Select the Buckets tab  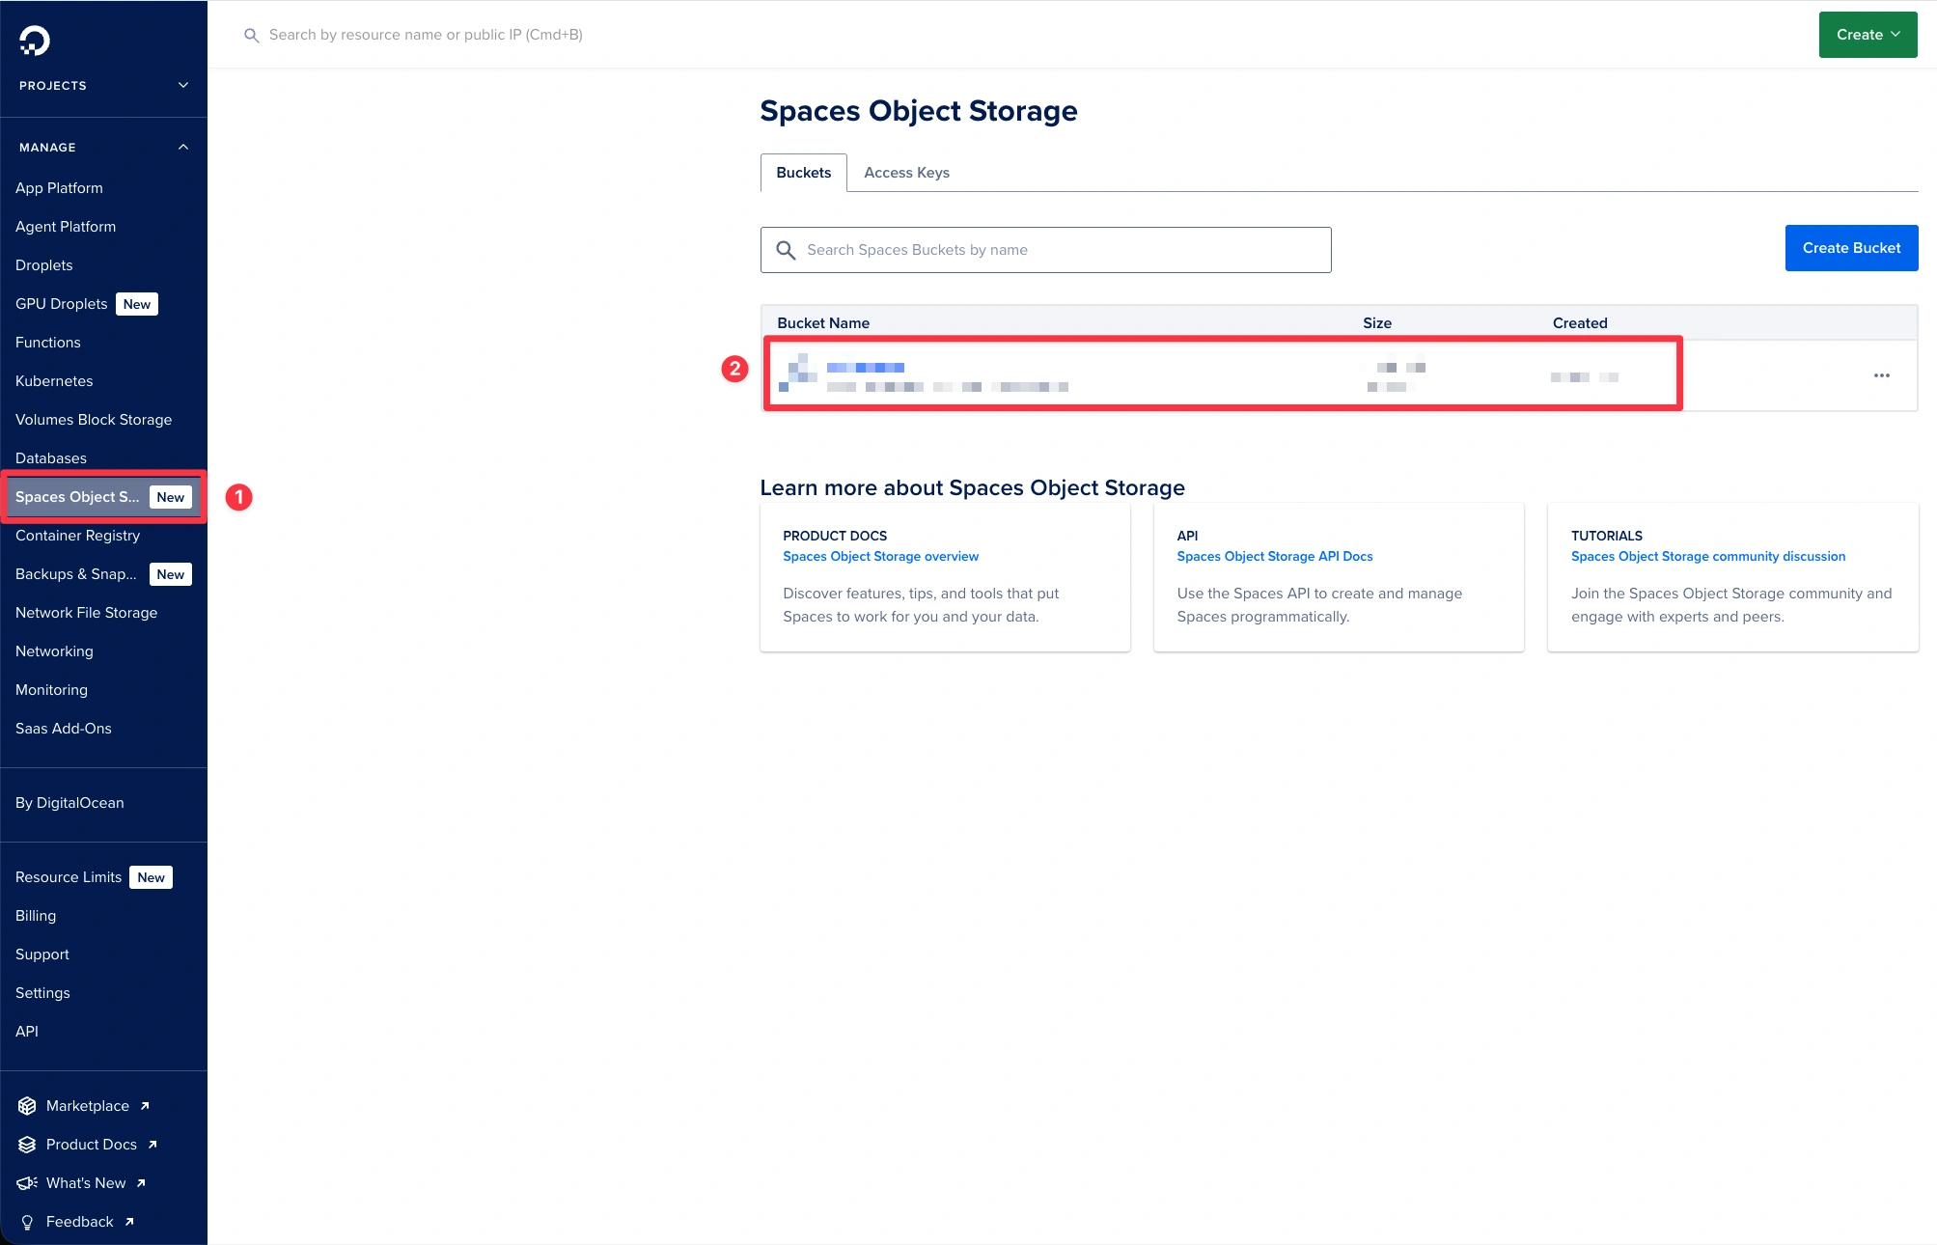pyautogui.click(x=803, y=172)
